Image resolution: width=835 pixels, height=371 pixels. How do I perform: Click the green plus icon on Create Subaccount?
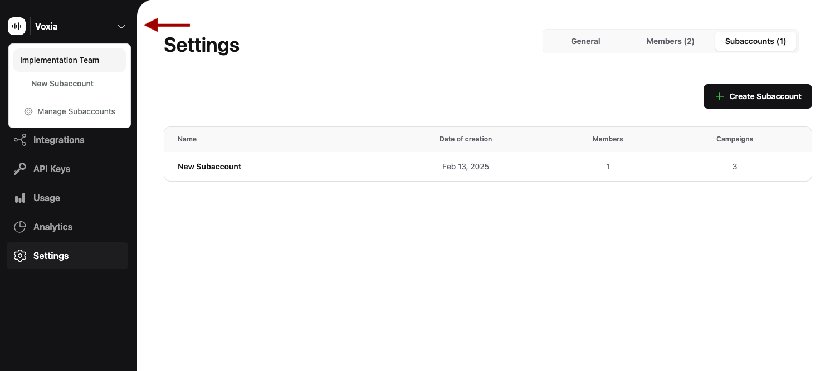(720, 96)
